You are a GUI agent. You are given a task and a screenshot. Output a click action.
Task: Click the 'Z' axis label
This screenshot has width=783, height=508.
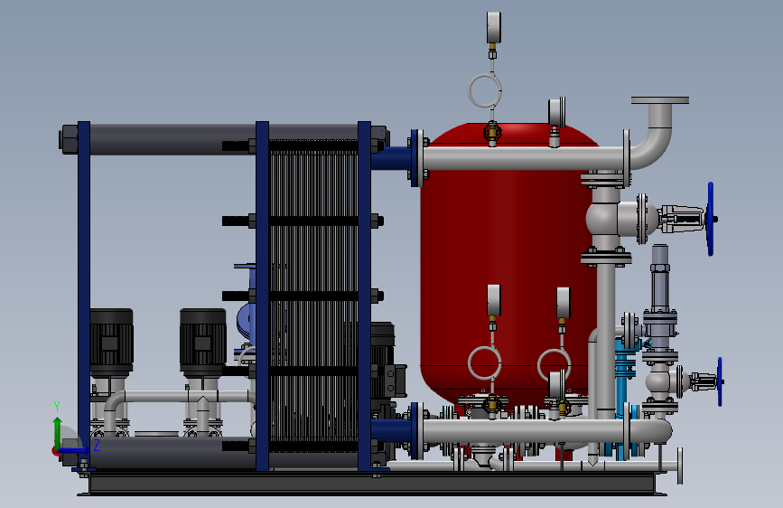click(97, 445)
